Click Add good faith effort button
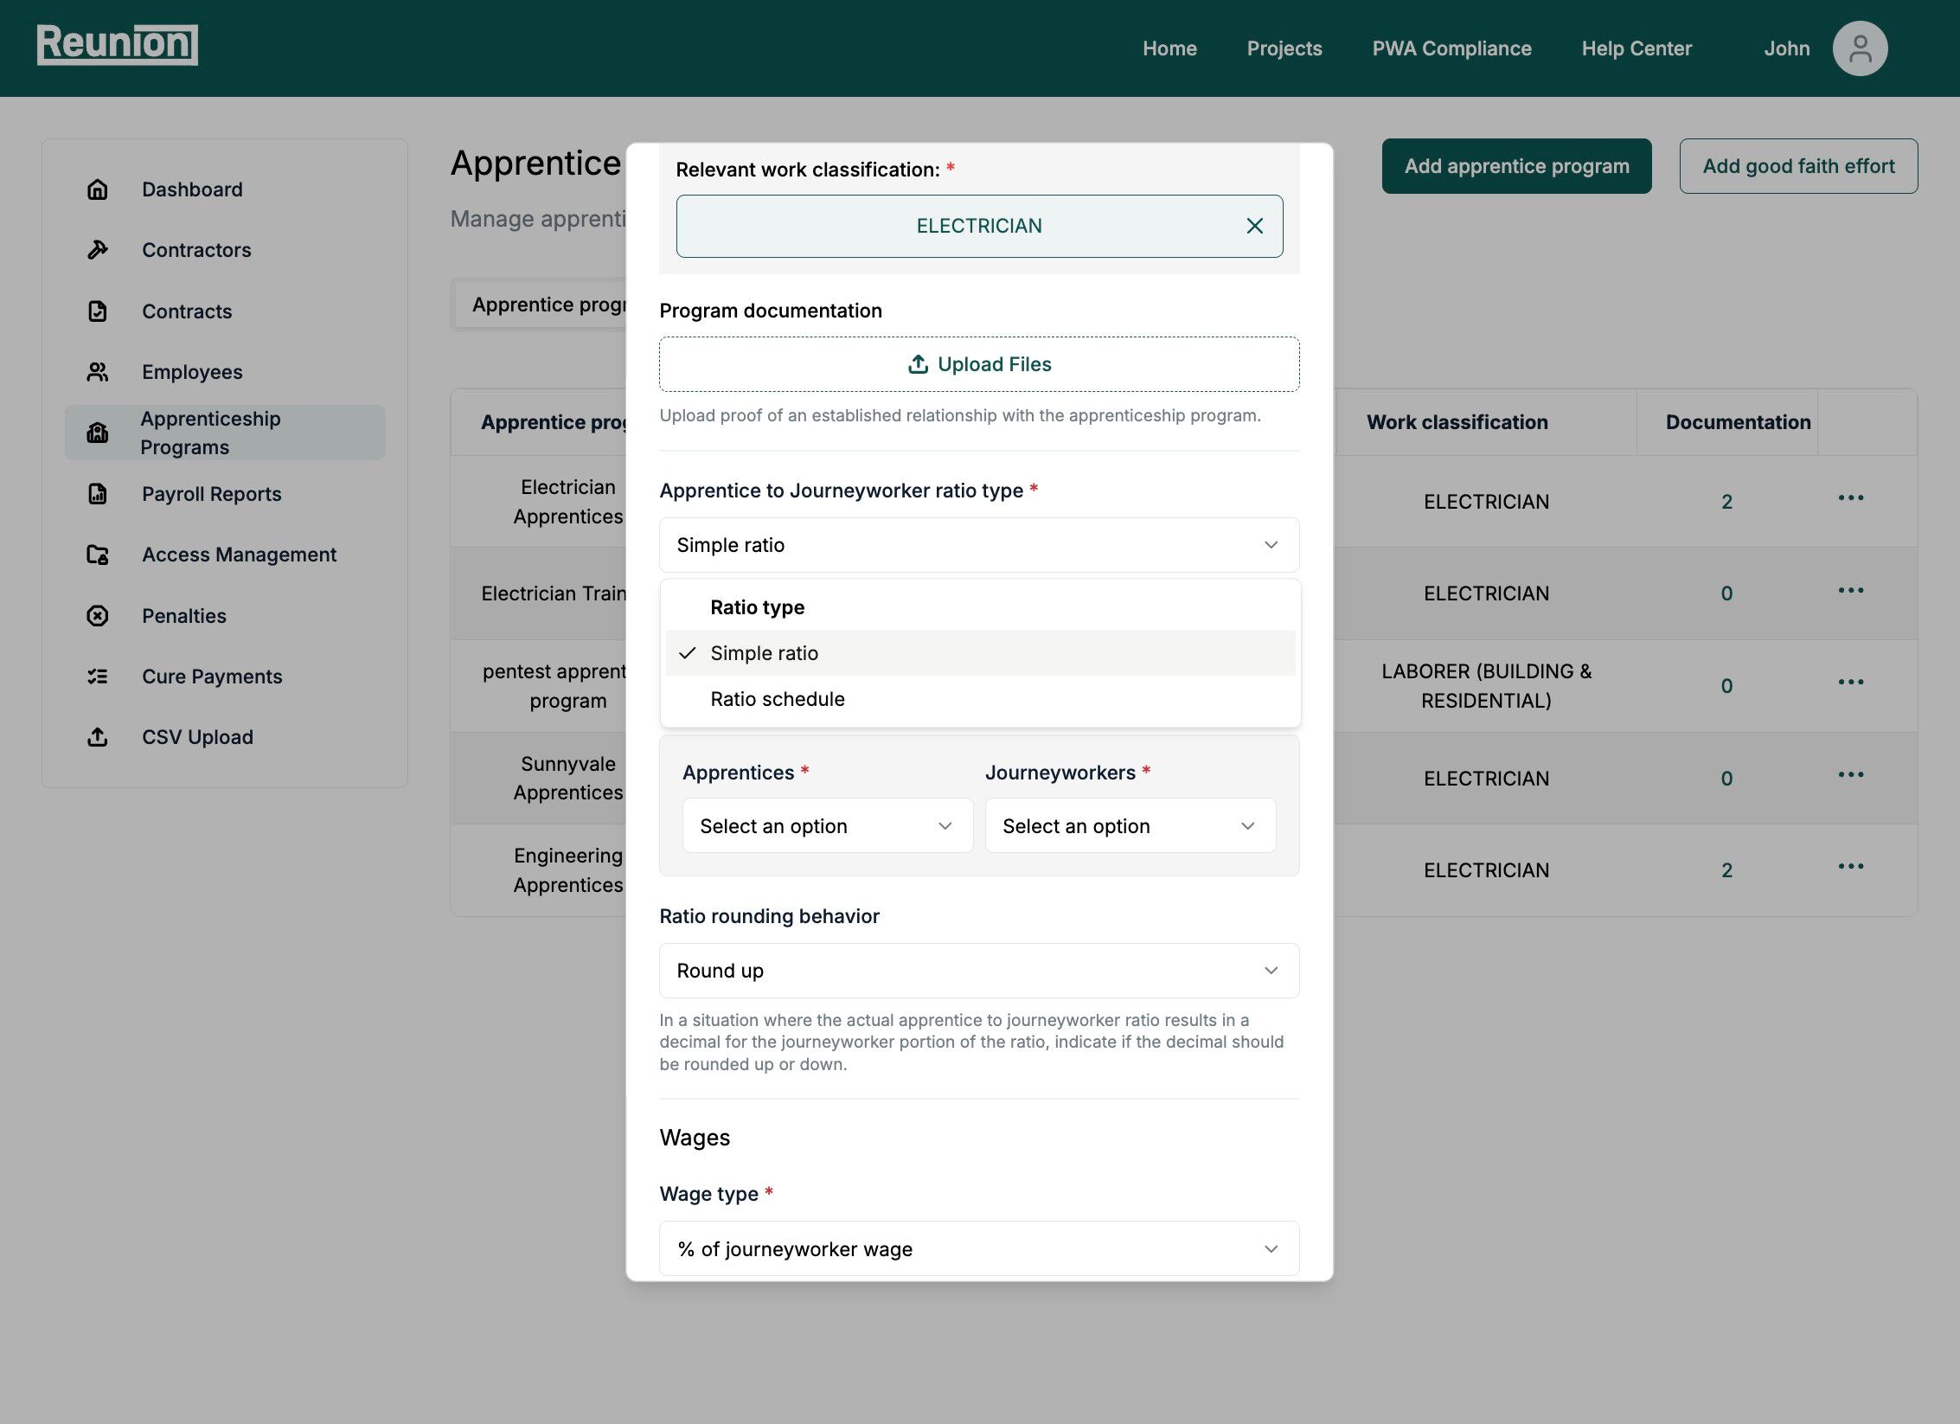Screen dimensions: 1960x1424 (1797, 166)
